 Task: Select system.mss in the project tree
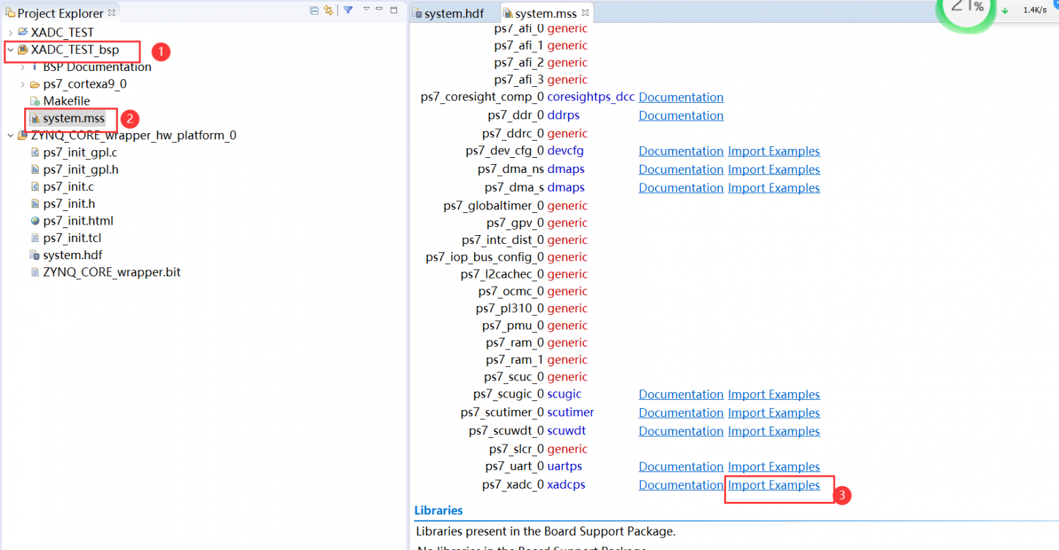pyautogui.click(x=73, y=119)
